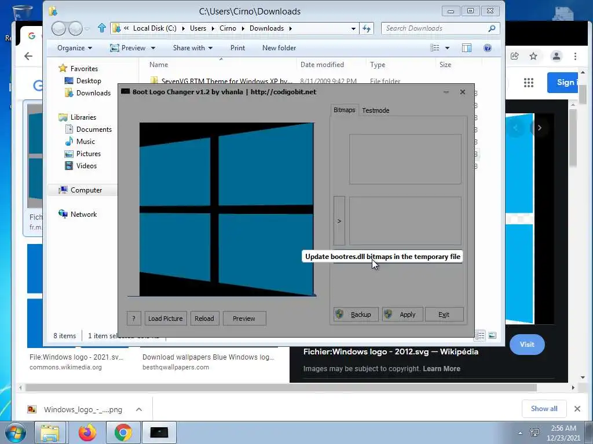Click the Reload button
The height and width of the screenshot is (444, 593).
(x=204, y=319)
